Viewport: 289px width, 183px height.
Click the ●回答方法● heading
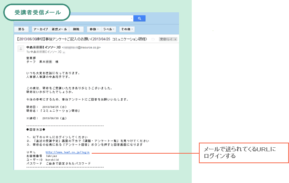[x=36, y=130]
